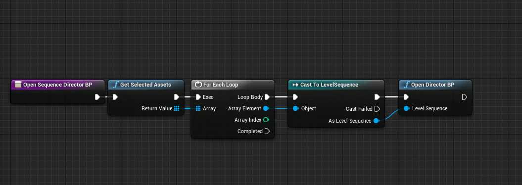Click the Return Value label text
The height and width of the screenshot is (185, 522).
(157, 108)
